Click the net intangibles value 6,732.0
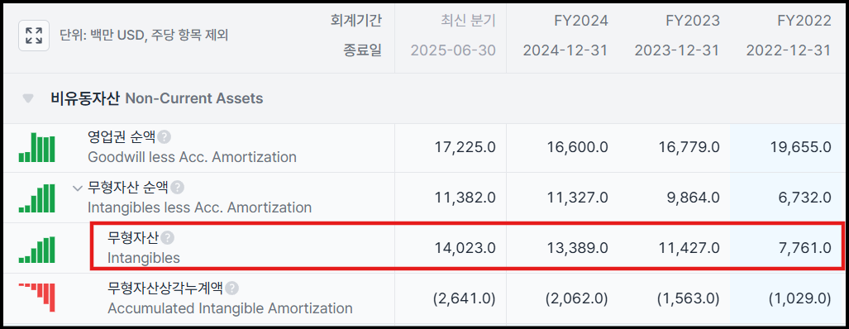 [804, 198]
